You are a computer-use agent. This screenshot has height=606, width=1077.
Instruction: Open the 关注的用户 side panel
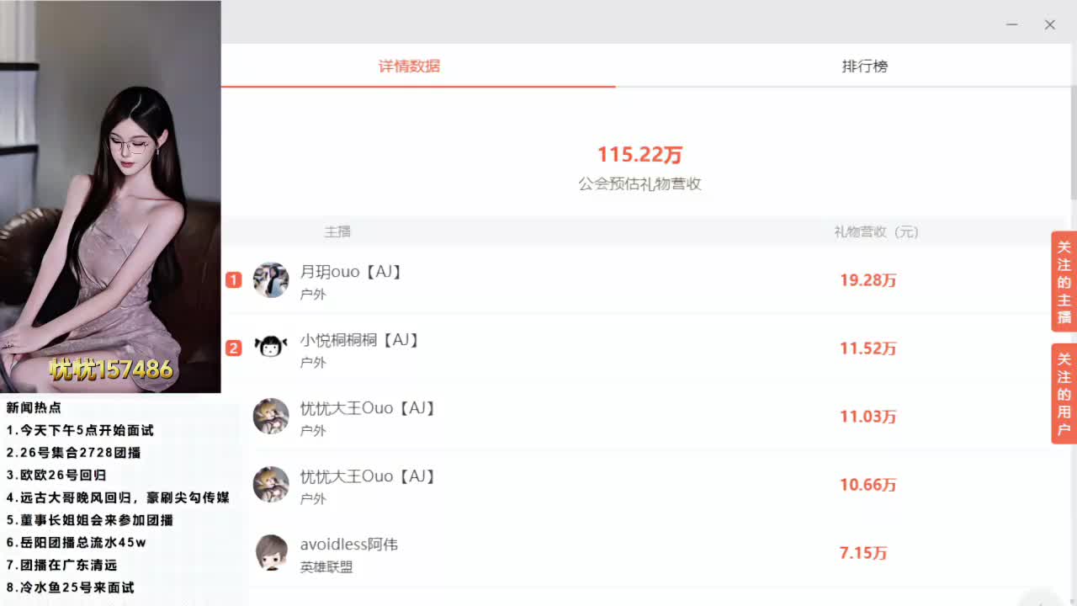pyautogui.click(x=1064, y=394)
